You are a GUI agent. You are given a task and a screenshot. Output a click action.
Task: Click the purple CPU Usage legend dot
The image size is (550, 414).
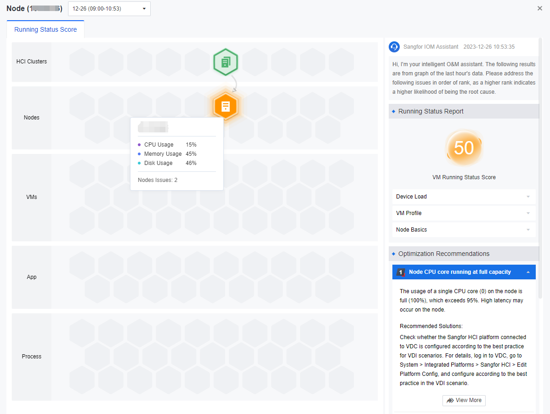coord(139,145)
